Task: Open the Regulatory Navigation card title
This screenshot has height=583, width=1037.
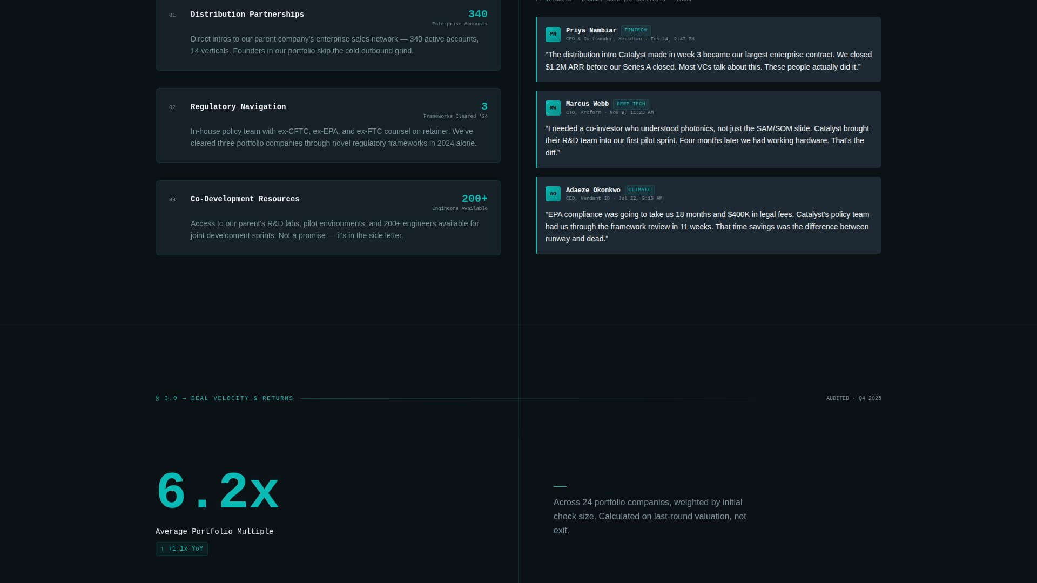Action: pyautogui.click(x=238, y=107)
